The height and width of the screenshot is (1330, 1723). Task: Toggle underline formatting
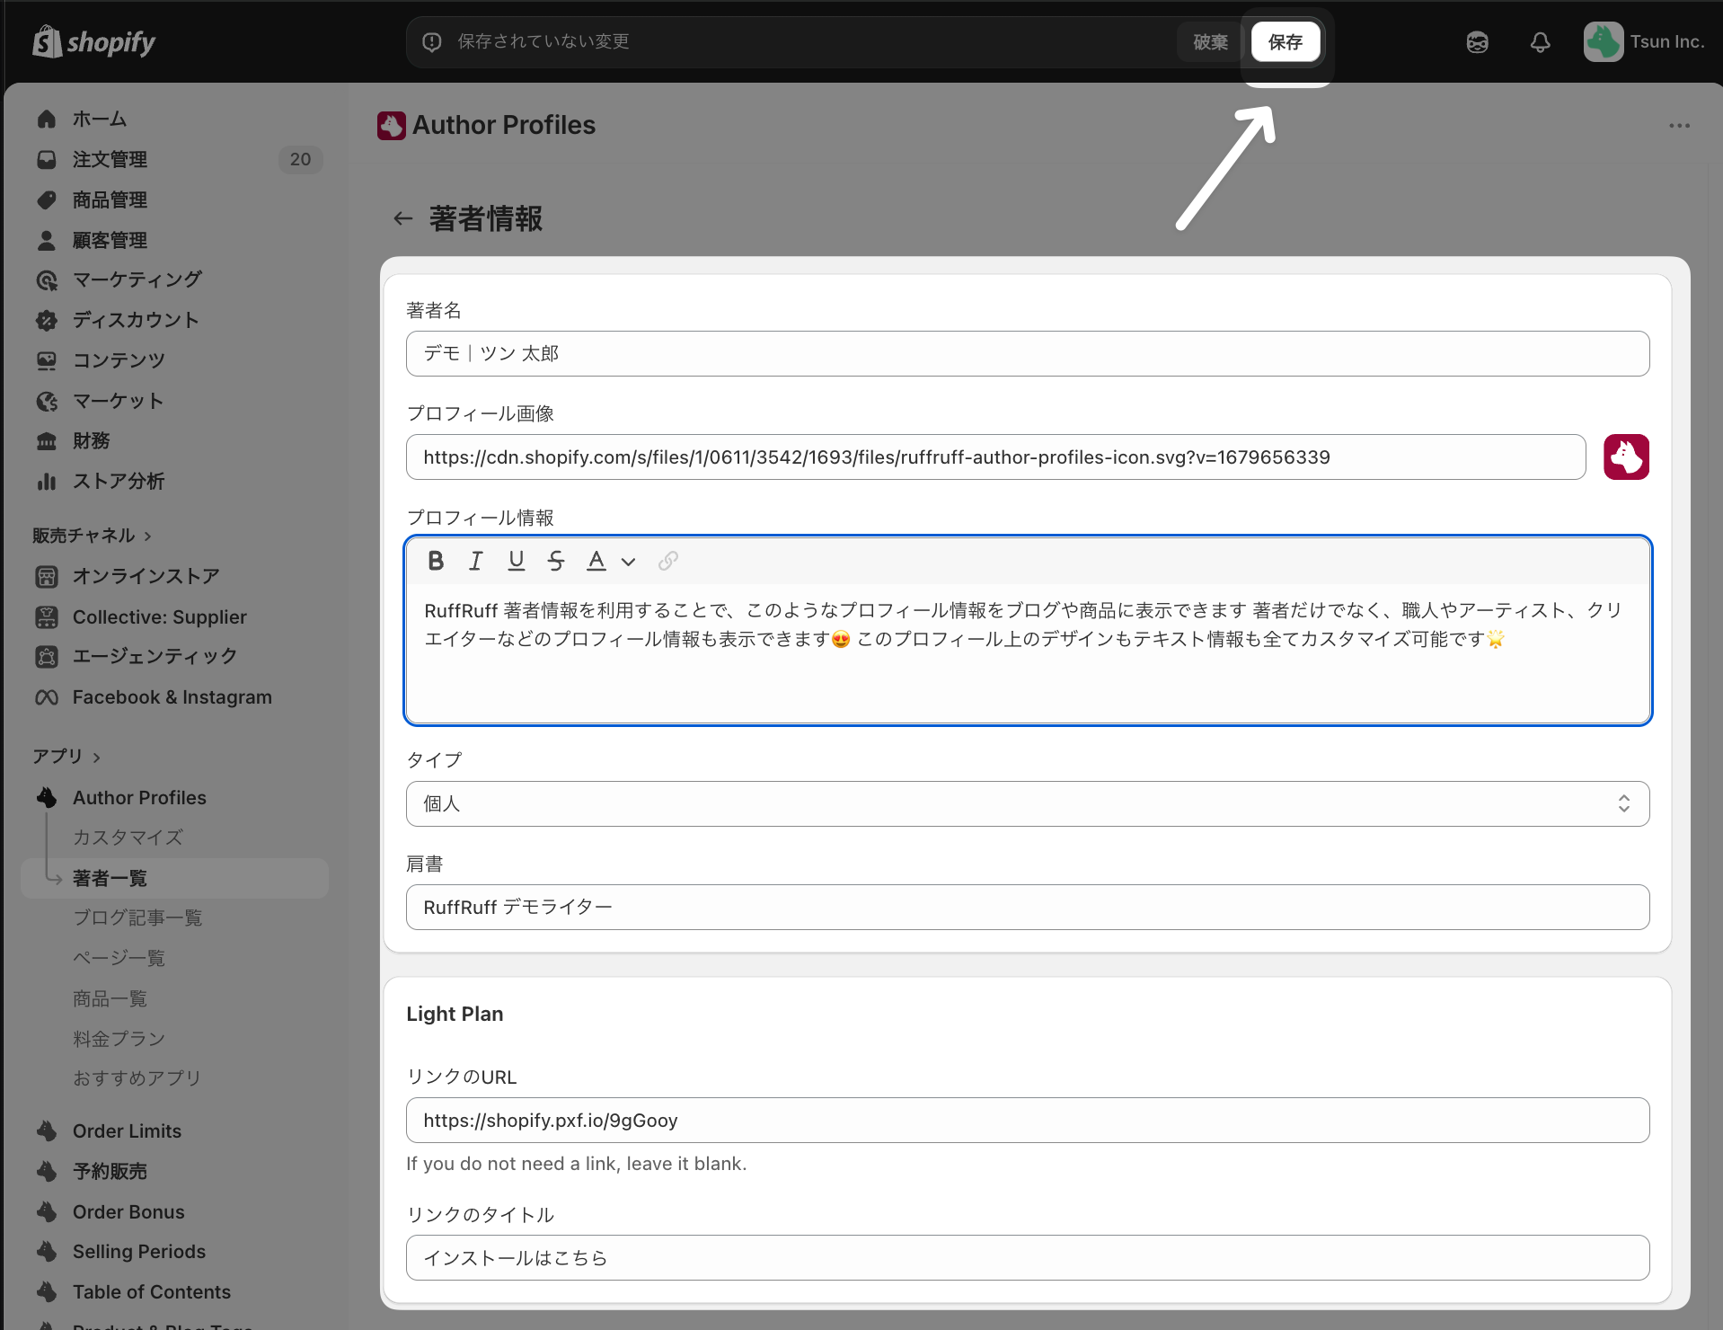tap(516, 561)
